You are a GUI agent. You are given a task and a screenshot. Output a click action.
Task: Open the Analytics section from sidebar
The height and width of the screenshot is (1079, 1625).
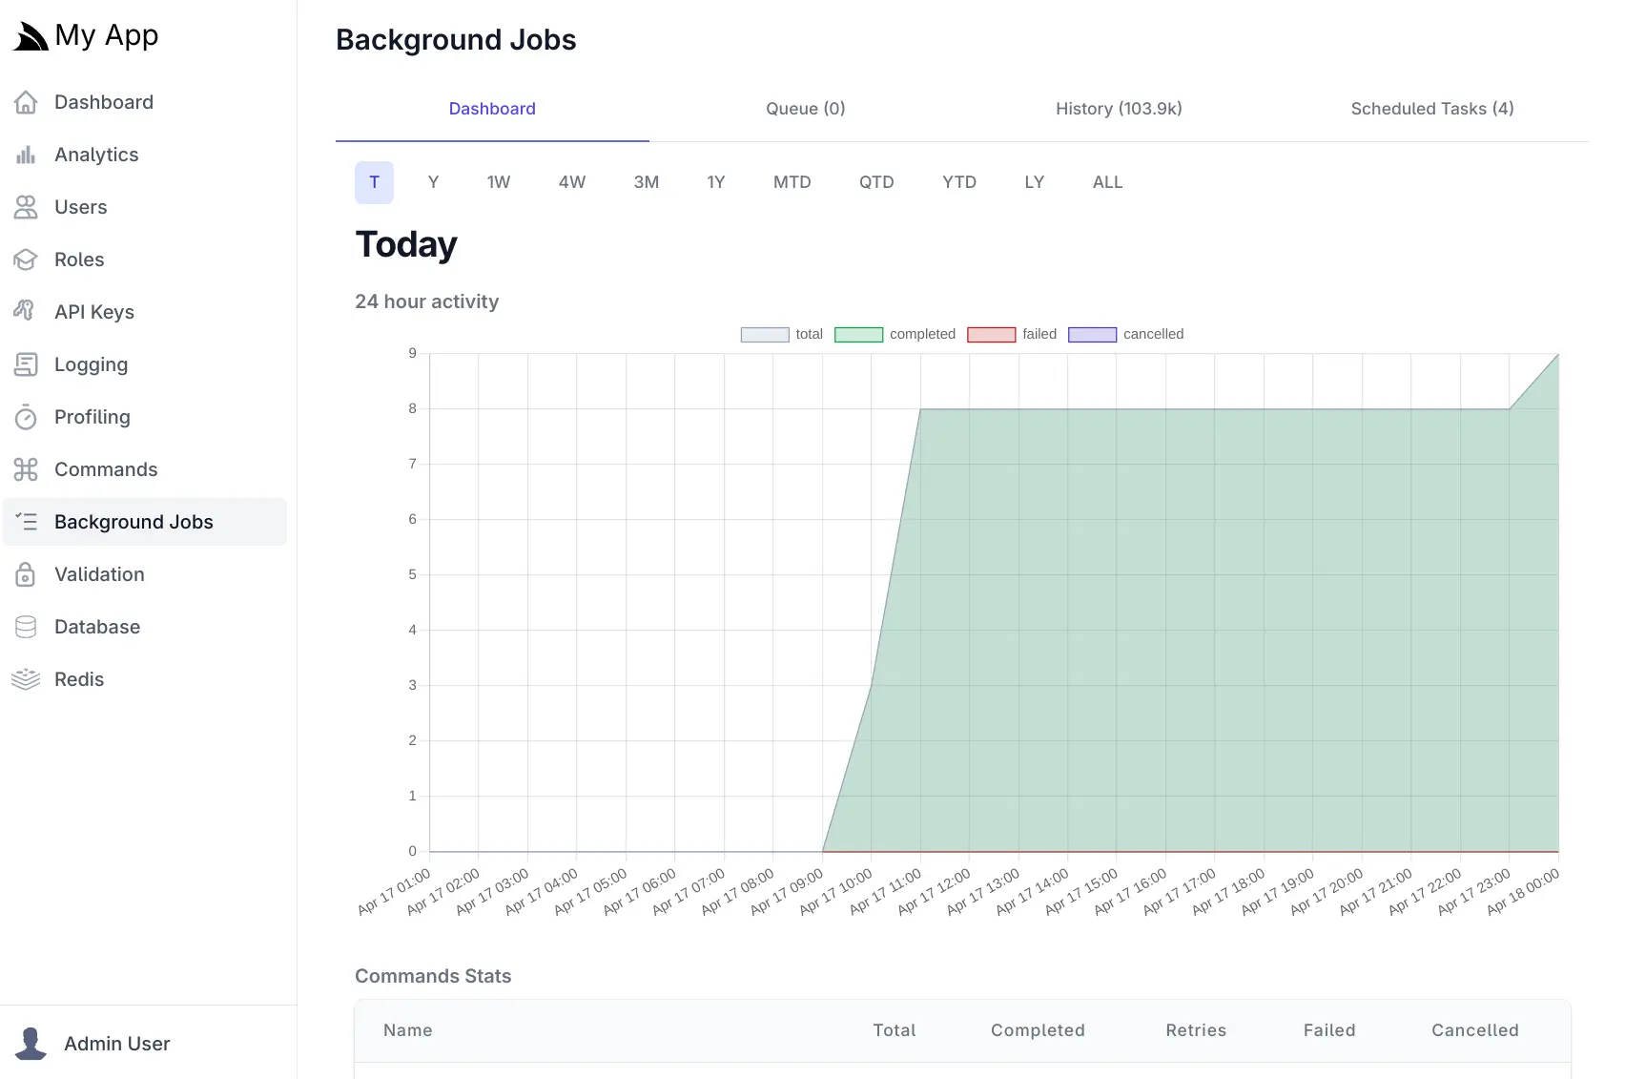click(95, 154)
